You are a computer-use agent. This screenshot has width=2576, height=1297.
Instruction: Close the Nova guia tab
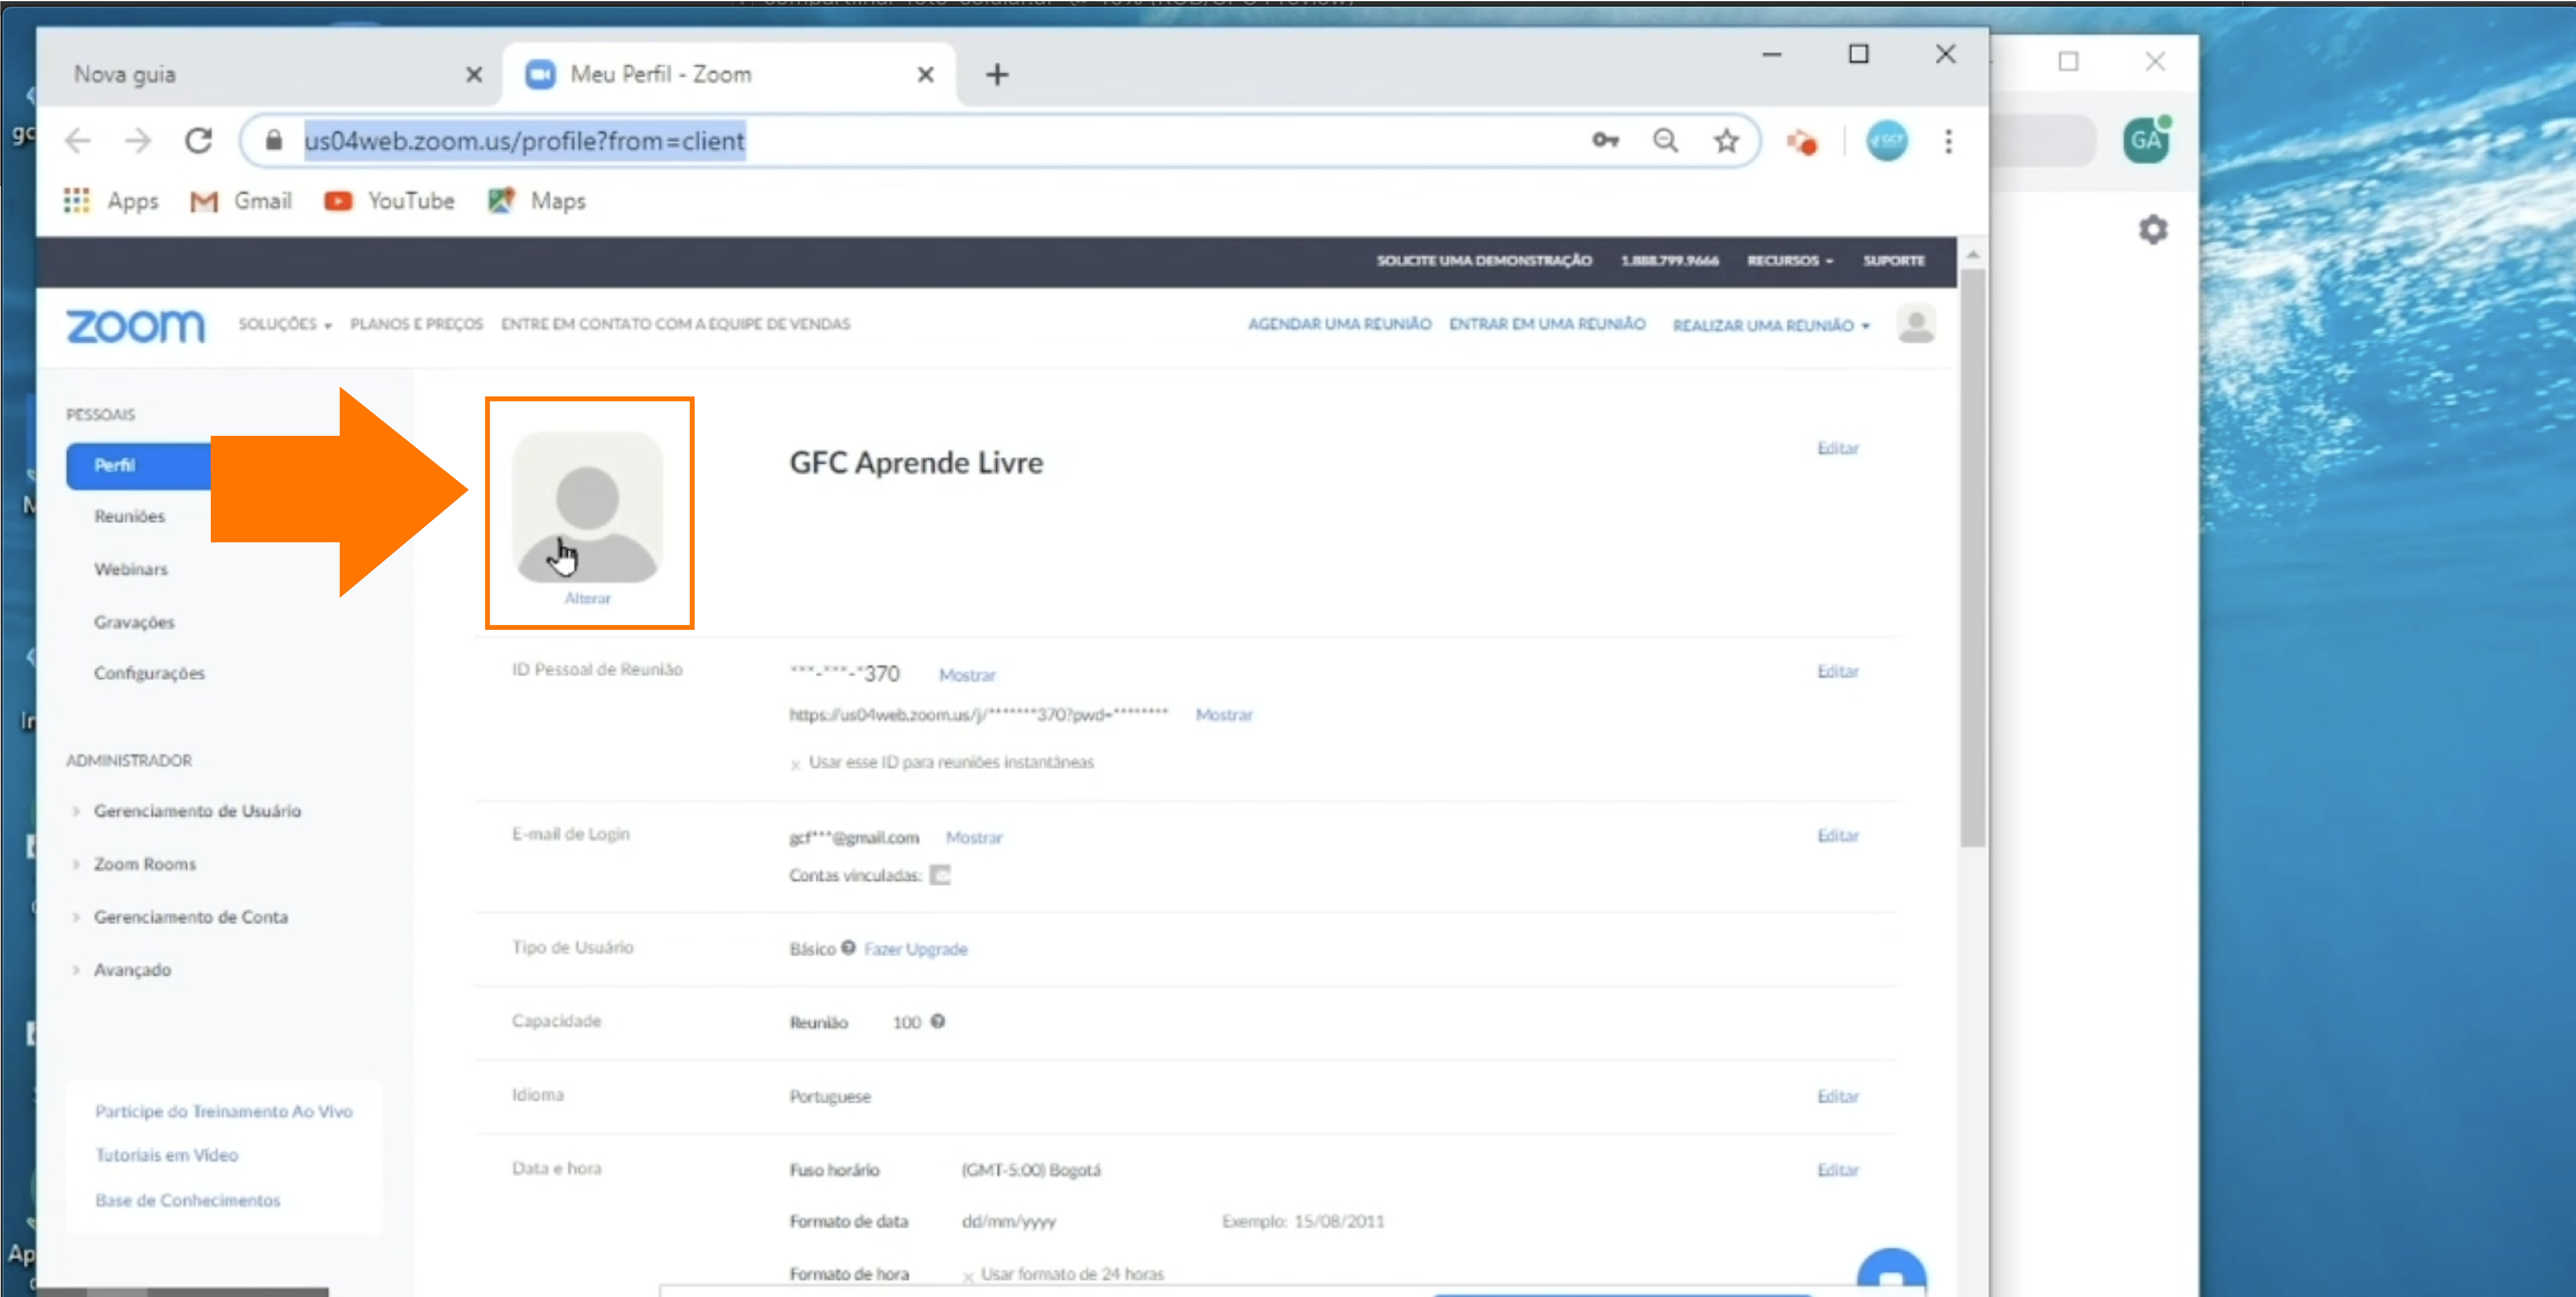[474, 75]
